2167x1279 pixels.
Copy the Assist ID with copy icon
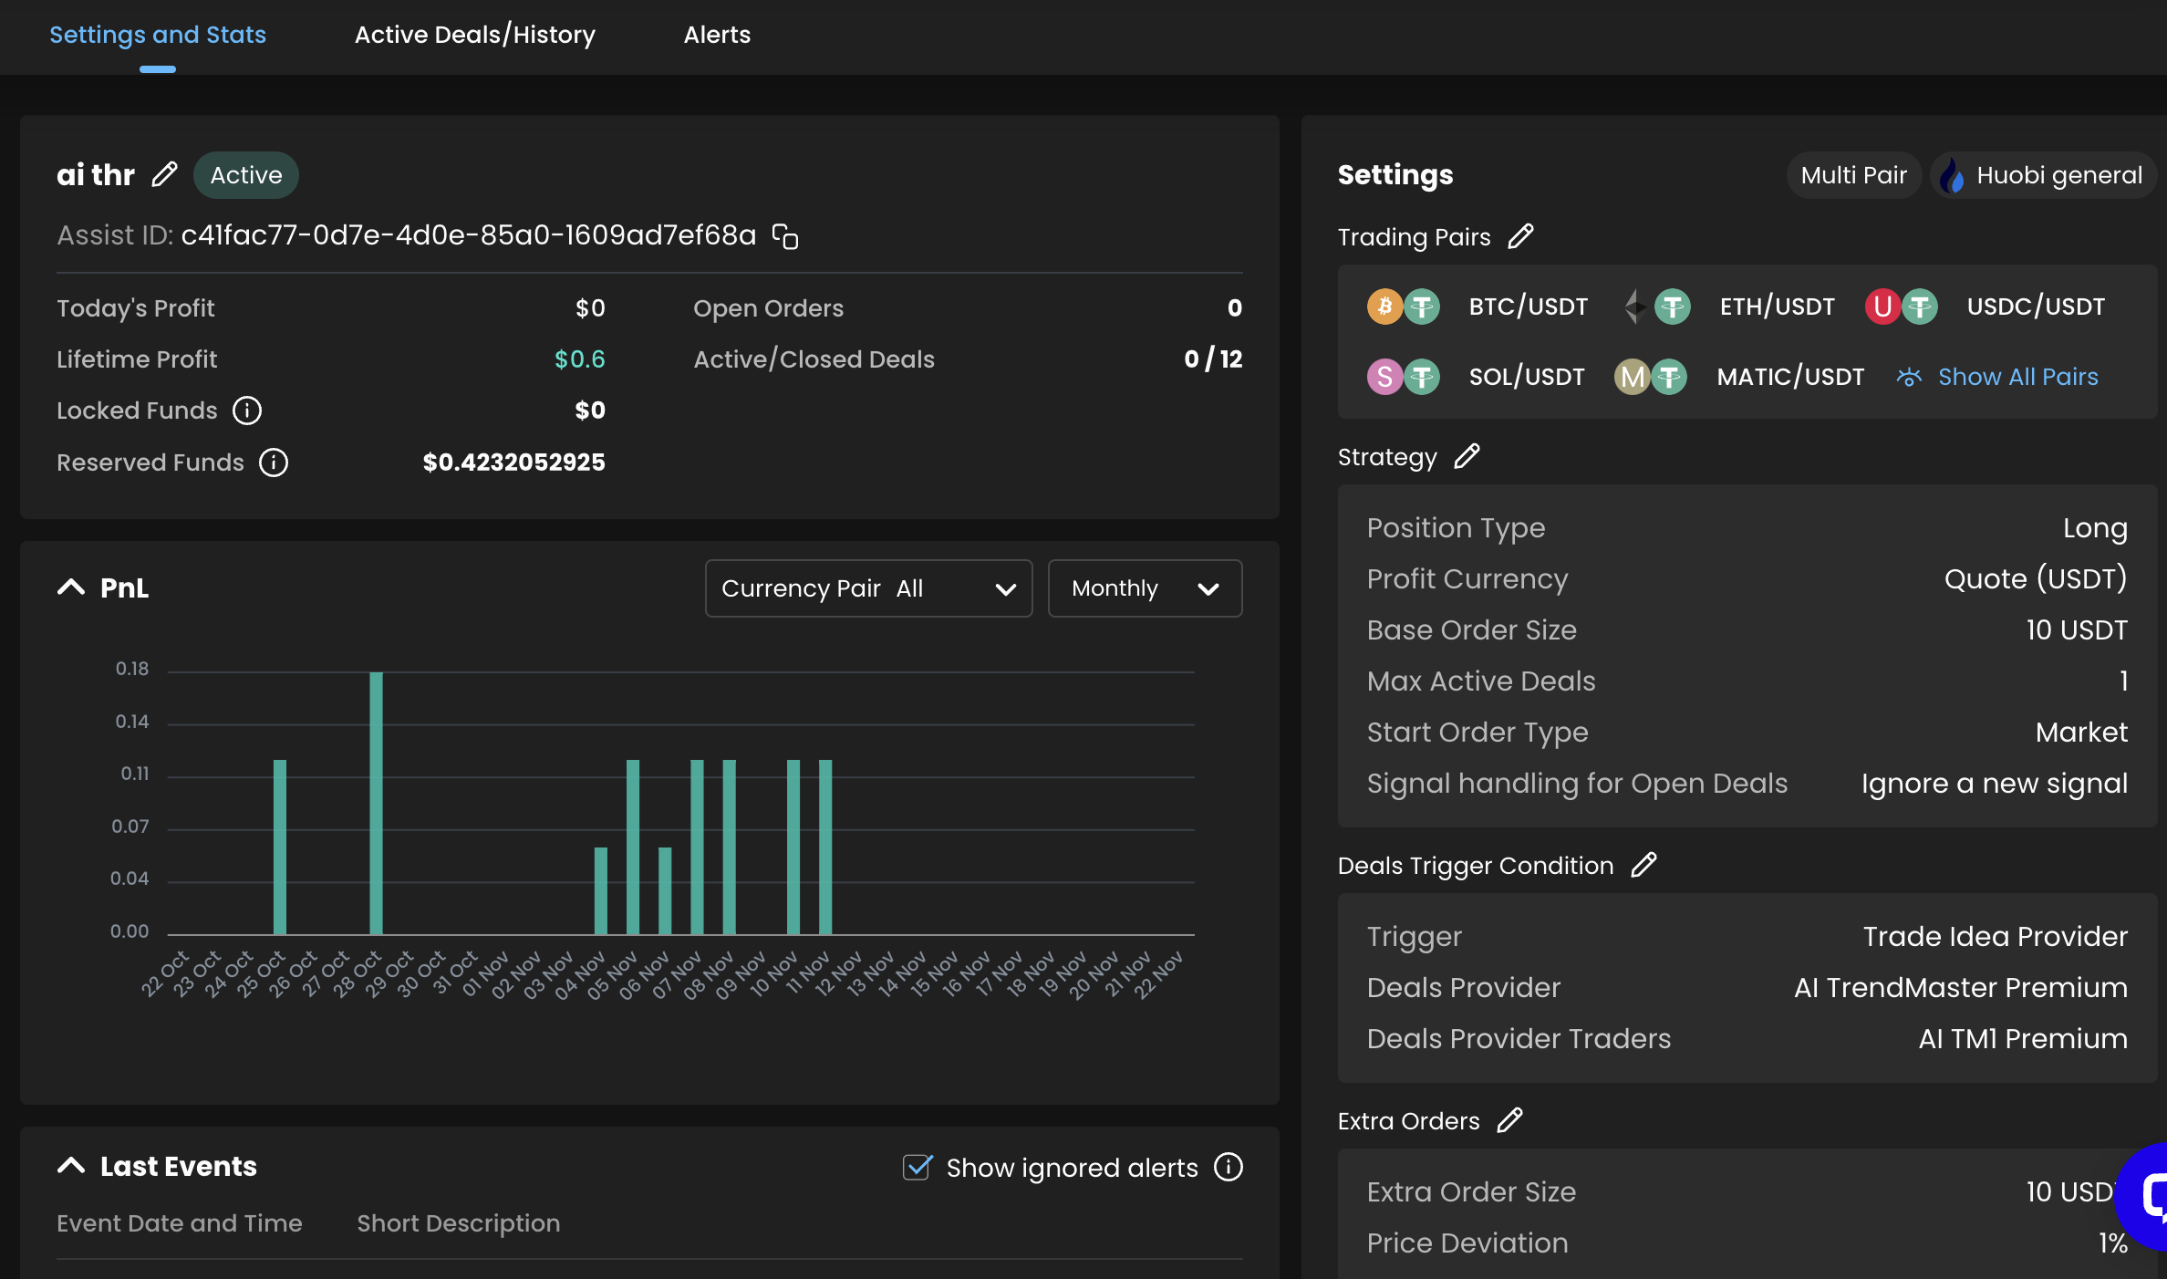784,236
